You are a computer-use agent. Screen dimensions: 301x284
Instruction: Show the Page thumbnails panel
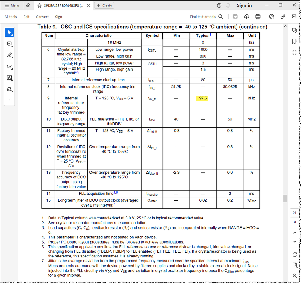click(294, 52)
